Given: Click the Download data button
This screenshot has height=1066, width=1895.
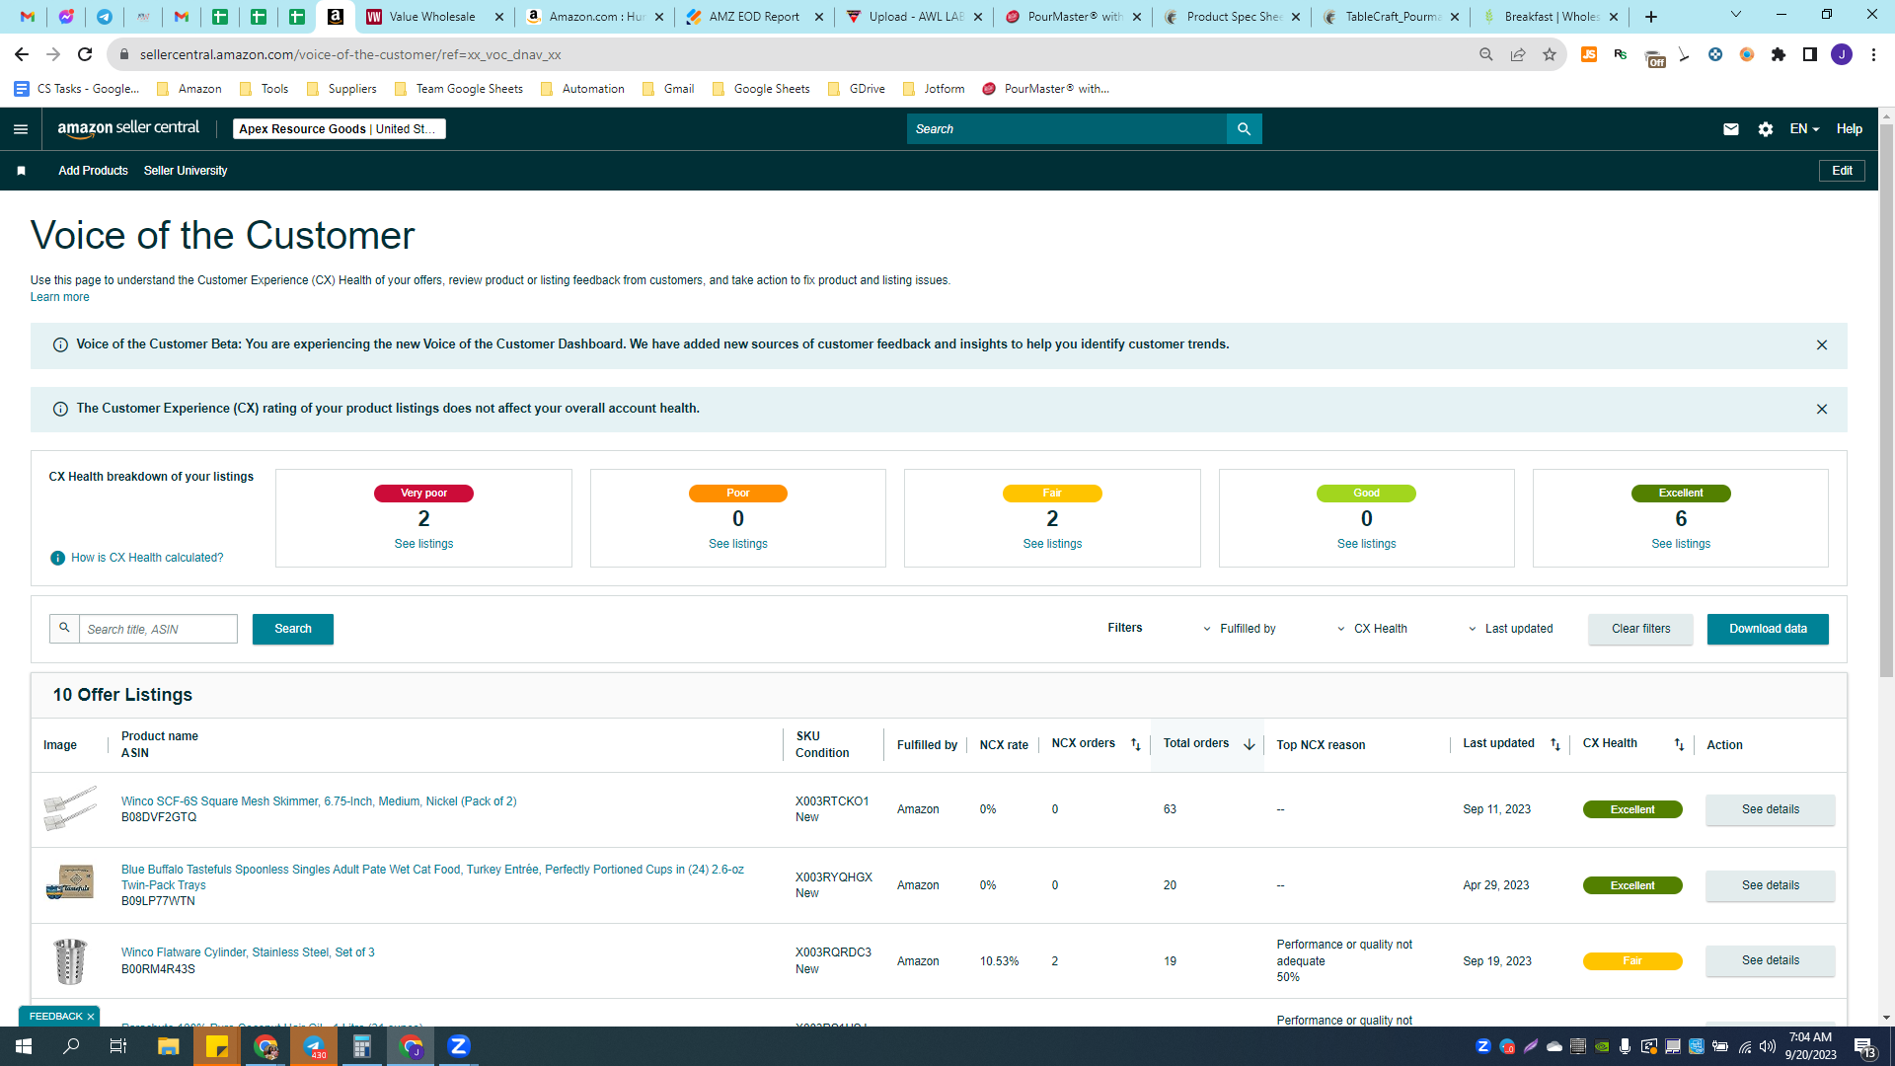Looking at the screenshot, I should click(1768, 630).
